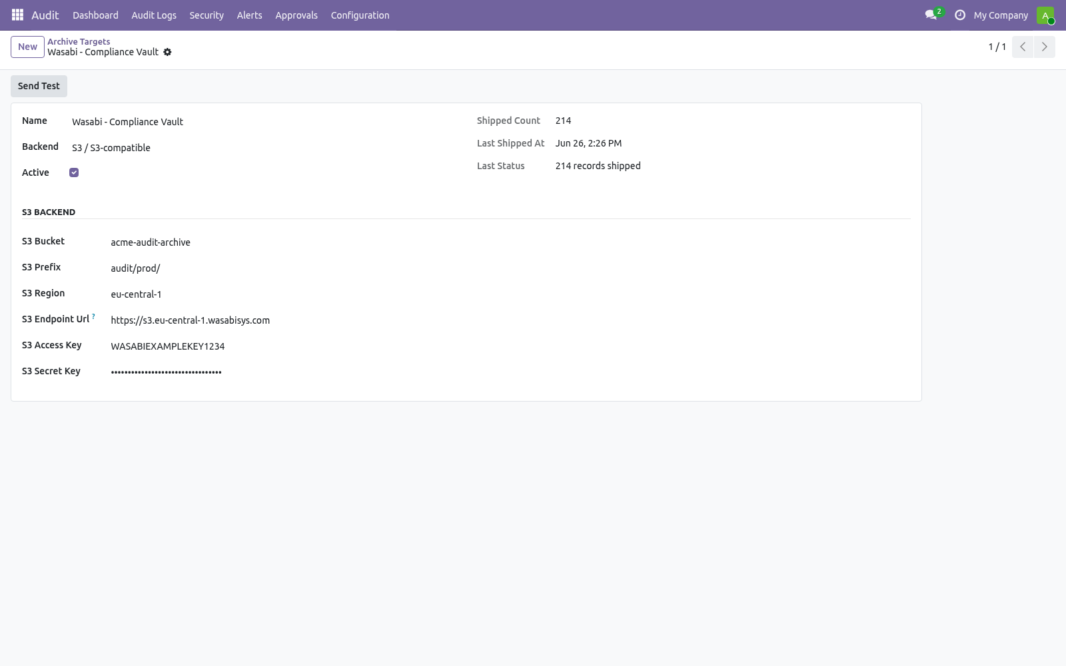Viewport: 1066px width, 666px height.
Task: Go back to Archive Targets breadcrumb
Action: (79, 41)
